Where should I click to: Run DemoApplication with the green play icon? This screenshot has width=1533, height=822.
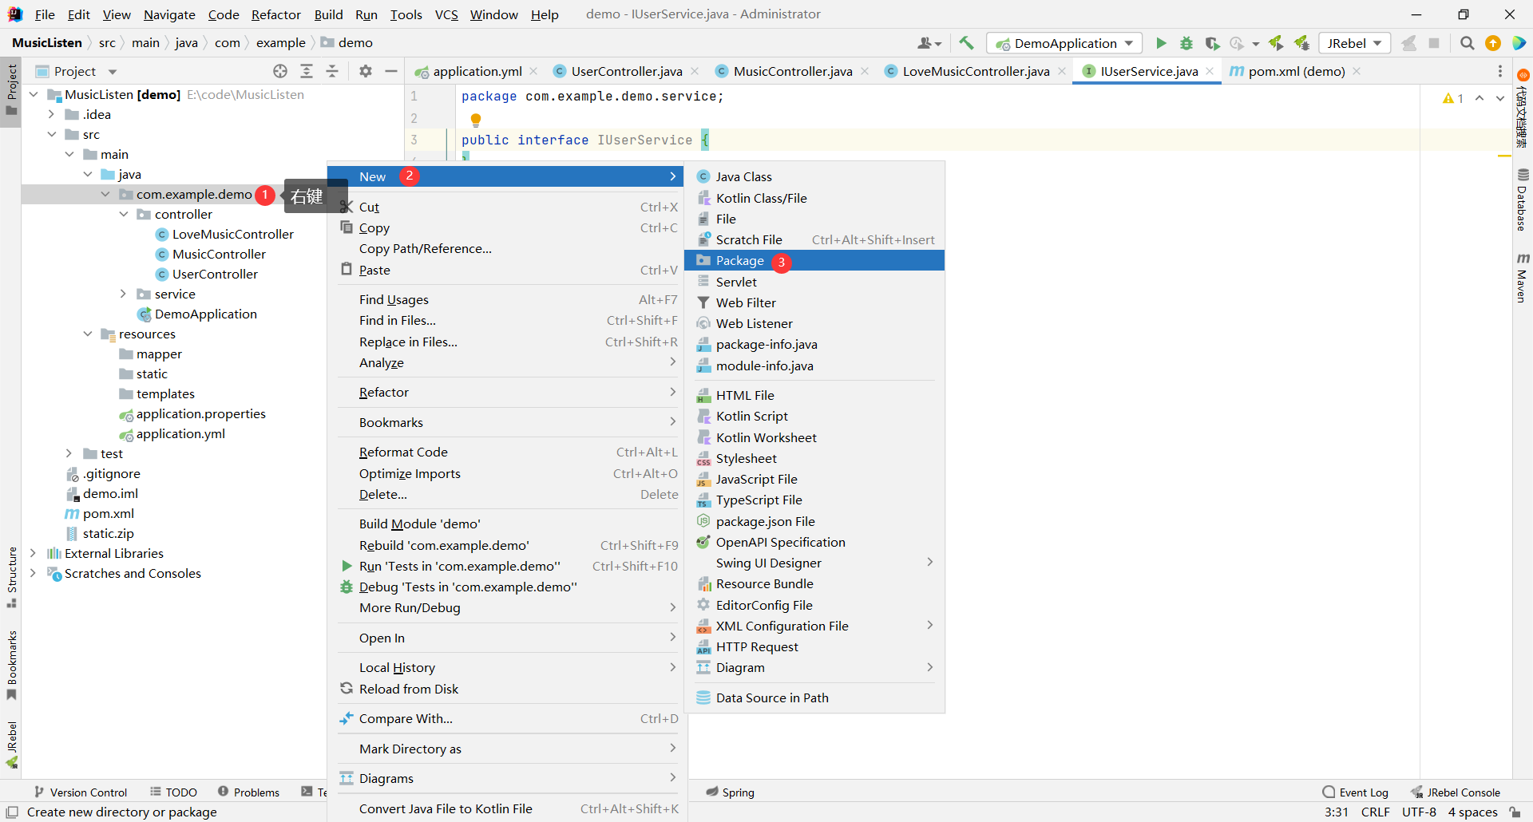coord(1161,43)
